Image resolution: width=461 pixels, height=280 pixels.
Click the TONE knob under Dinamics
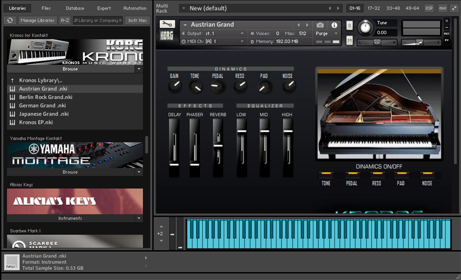coord(195,86)
